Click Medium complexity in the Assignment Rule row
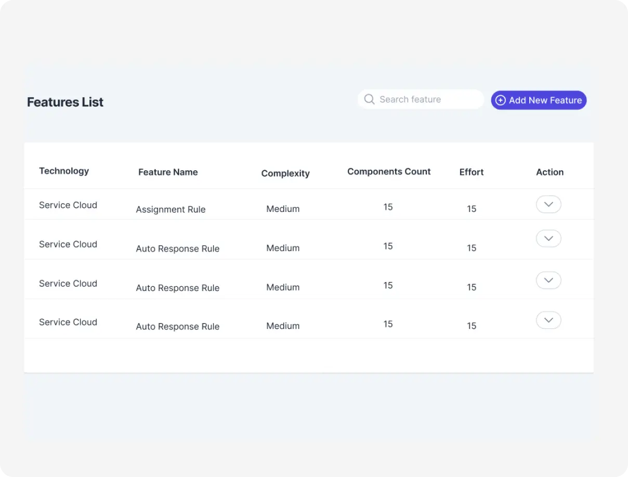Screen dimensions: 628x477 coord(283,209)
